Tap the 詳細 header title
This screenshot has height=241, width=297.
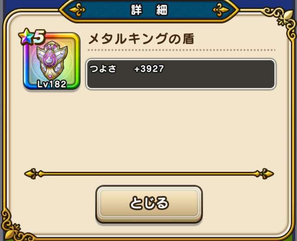[149, 10]
